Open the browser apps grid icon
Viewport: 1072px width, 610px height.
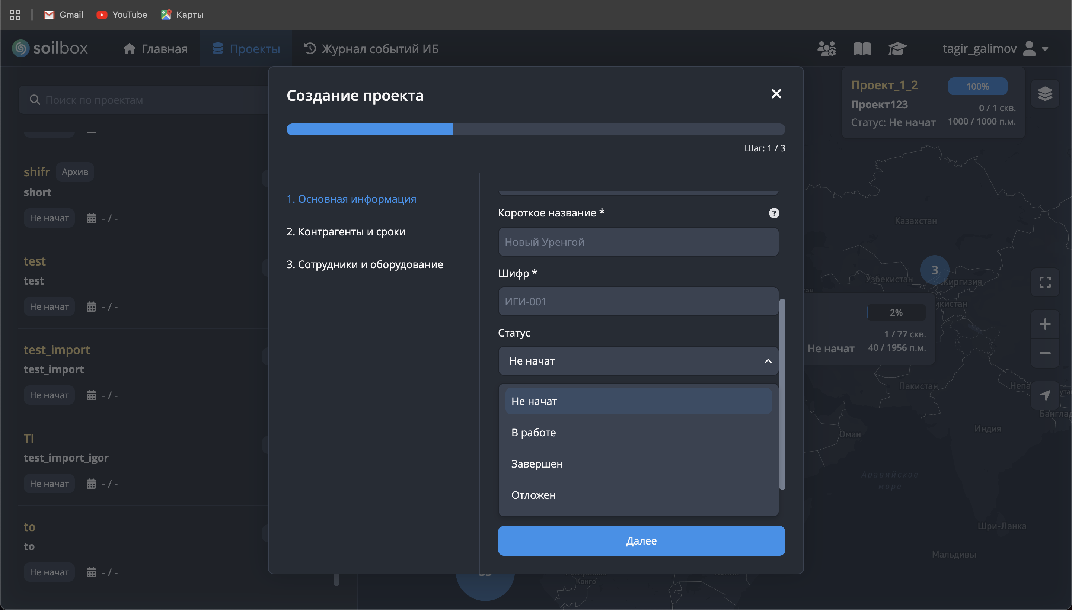pyautogui.click(x=15, y=15)
